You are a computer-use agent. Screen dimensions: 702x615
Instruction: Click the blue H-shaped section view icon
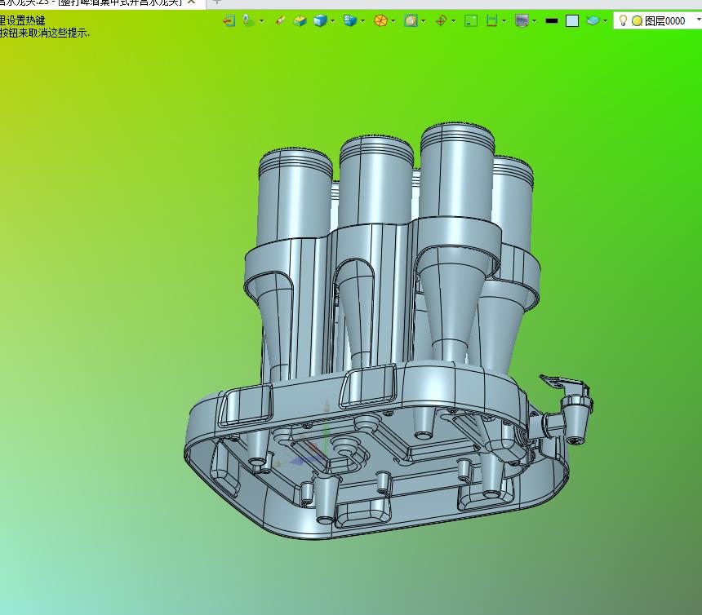(492, 20)
